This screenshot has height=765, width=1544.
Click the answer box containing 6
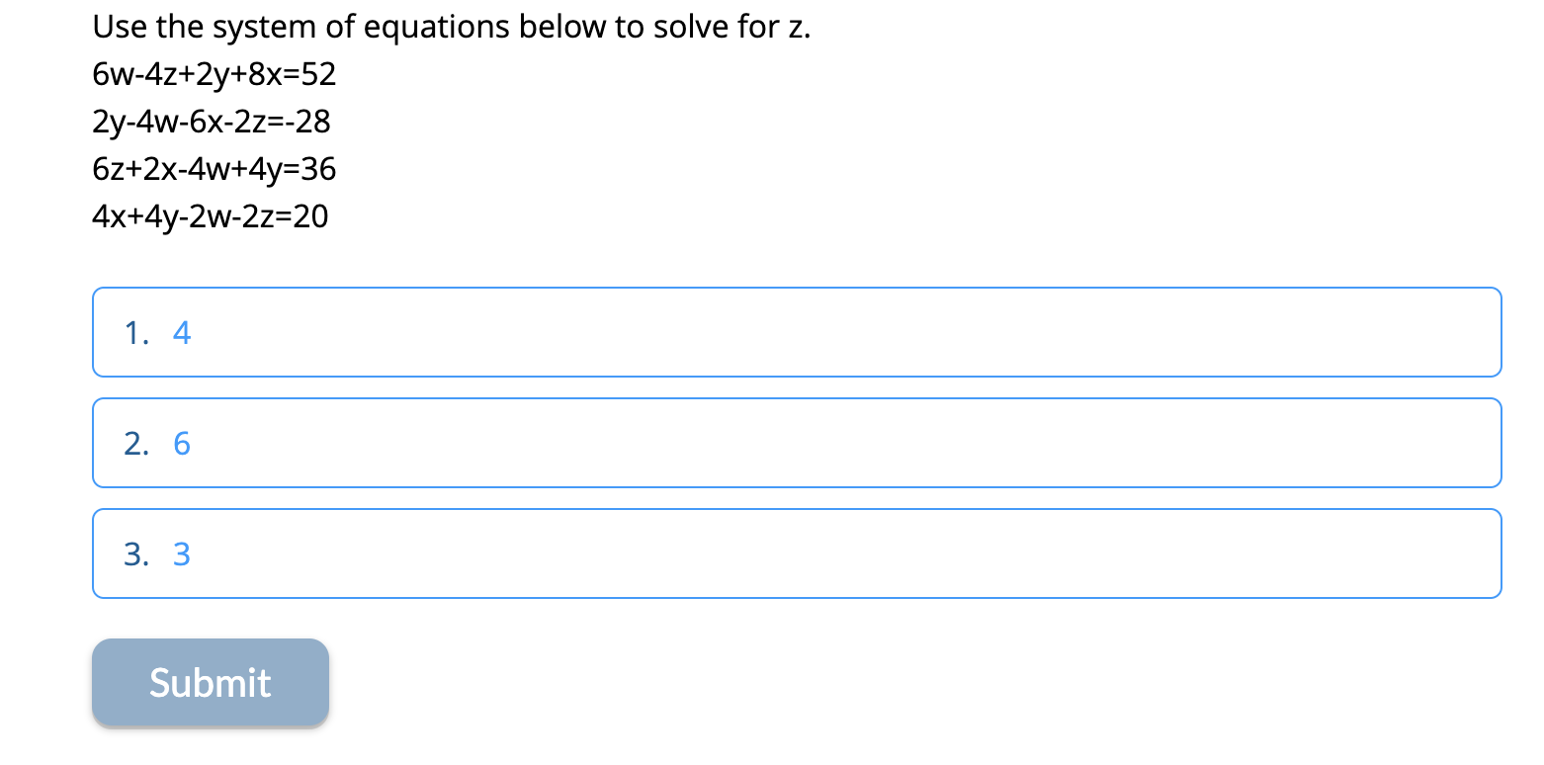(692, 443)
